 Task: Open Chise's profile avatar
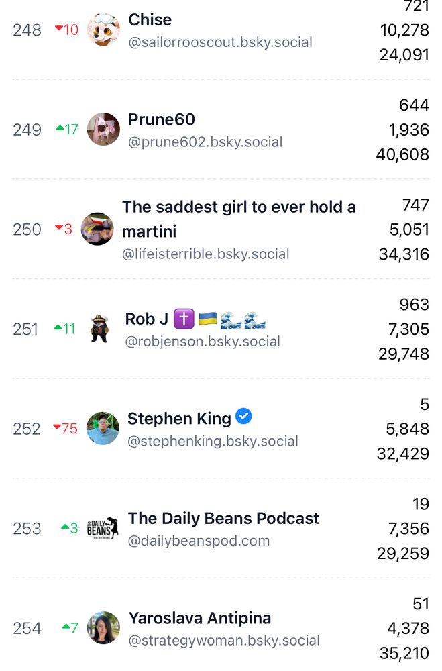103,30
